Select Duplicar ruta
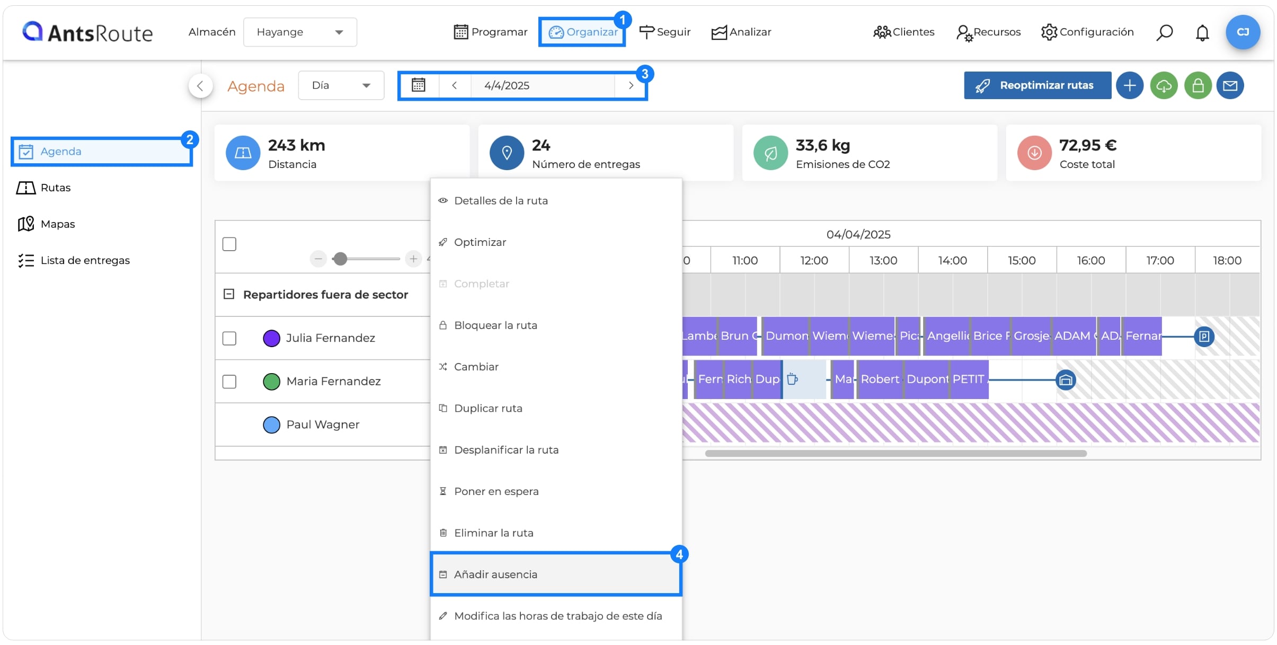 [x=556, y=409]
